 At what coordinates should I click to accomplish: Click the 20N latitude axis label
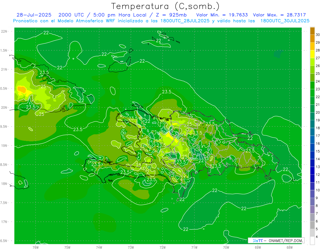pyautogui.click(x=4, y=107)
